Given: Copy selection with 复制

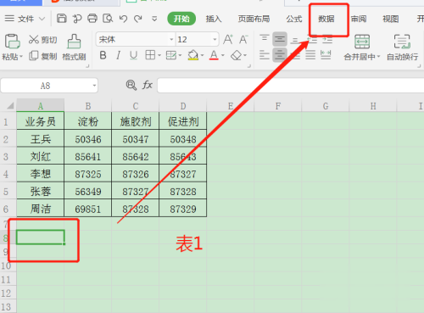Looking at the screenshot, I should [x=43, y=56].
